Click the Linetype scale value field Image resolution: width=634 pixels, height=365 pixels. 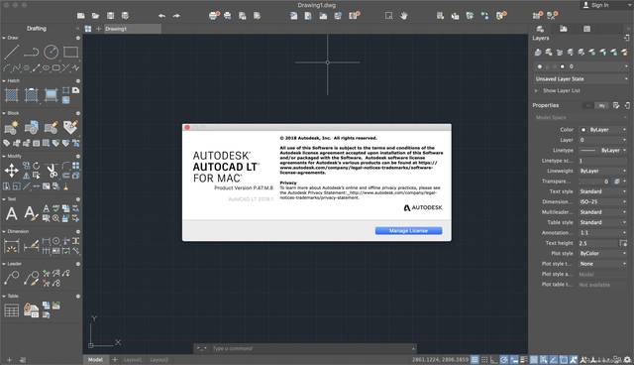(603, 161)
